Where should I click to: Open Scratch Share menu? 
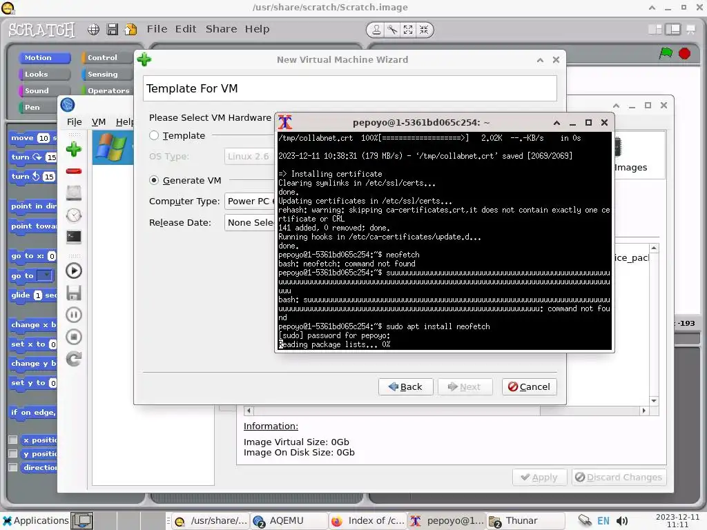221,29
